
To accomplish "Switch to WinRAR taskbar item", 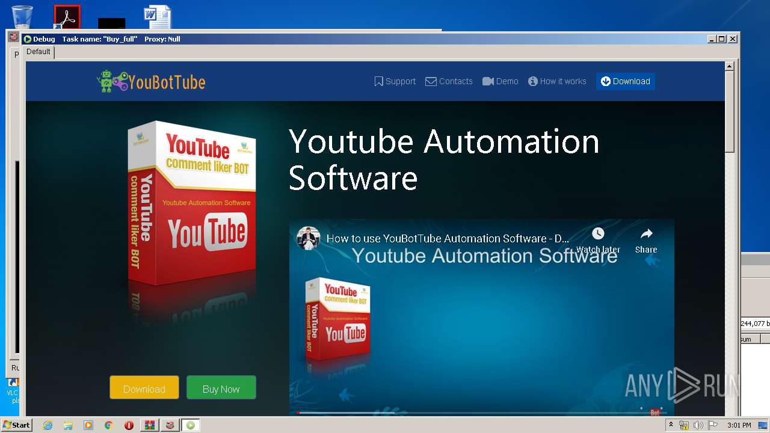I will (x=149, y=425).
